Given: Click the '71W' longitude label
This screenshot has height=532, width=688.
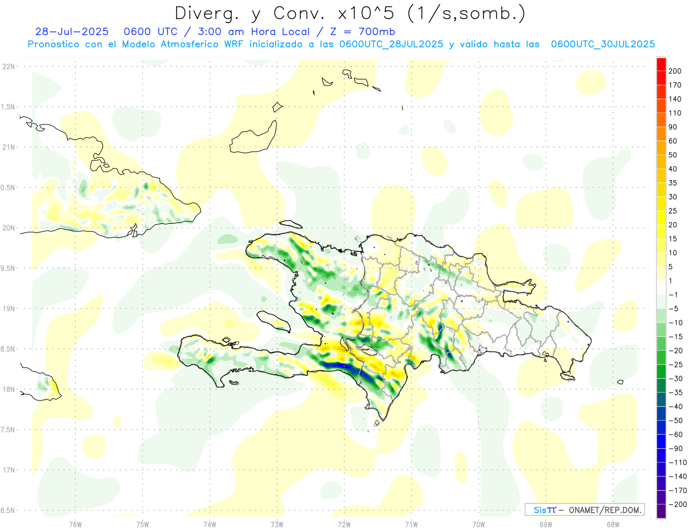Looking at the screenshot, I should [x=411, y=524].
